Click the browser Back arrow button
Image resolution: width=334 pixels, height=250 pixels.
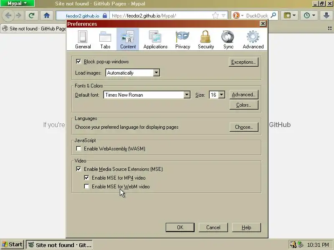[8, 15]
